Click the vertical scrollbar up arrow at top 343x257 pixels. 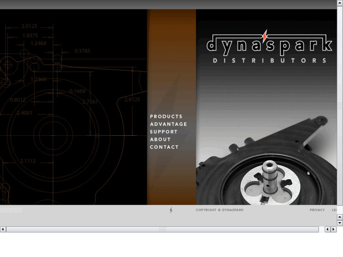(340, 3)
